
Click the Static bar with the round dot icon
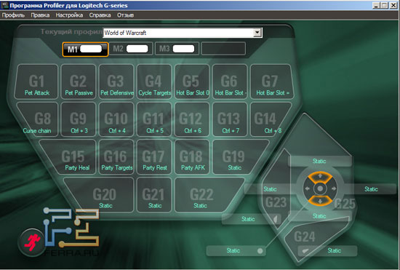coord(236,250)
